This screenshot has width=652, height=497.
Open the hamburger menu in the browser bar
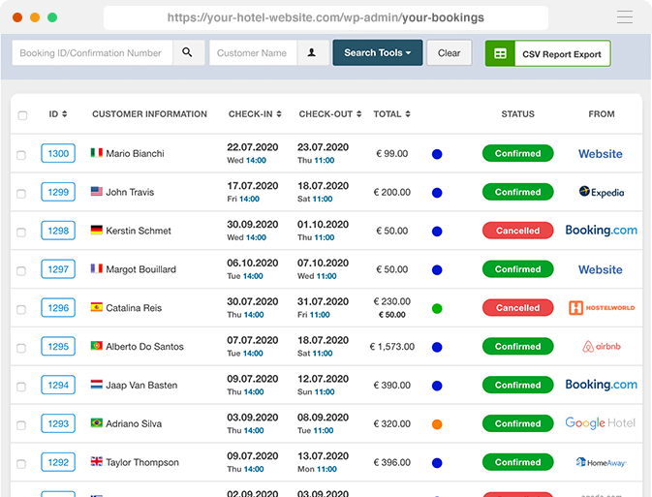point(625,17)
